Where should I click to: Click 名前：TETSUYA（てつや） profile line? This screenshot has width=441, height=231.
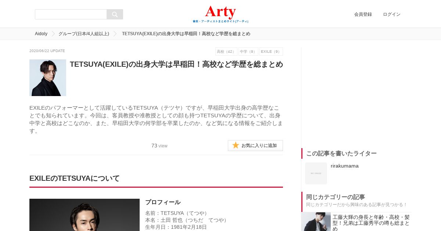tap(177, 213)
